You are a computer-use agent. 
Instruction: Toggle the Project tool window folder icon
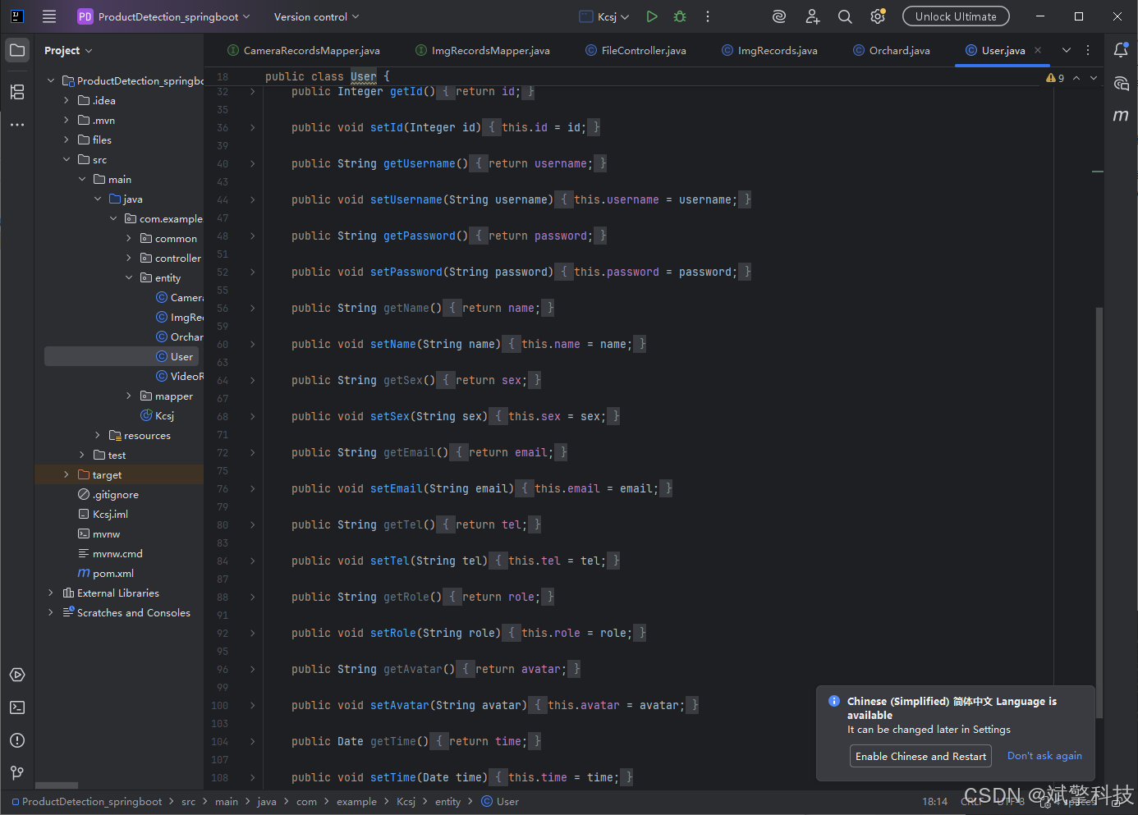[17, 50]
